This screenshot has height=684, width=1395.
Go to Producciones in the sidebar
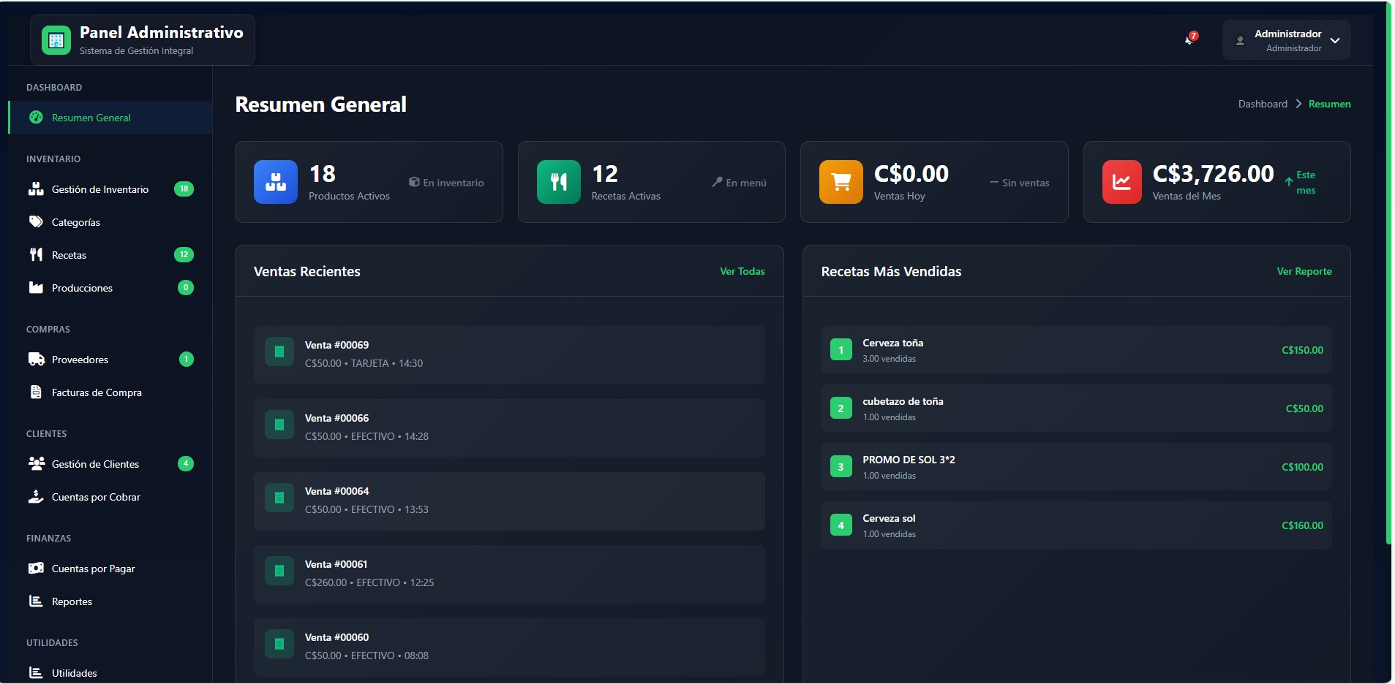(x=82, y=288)
